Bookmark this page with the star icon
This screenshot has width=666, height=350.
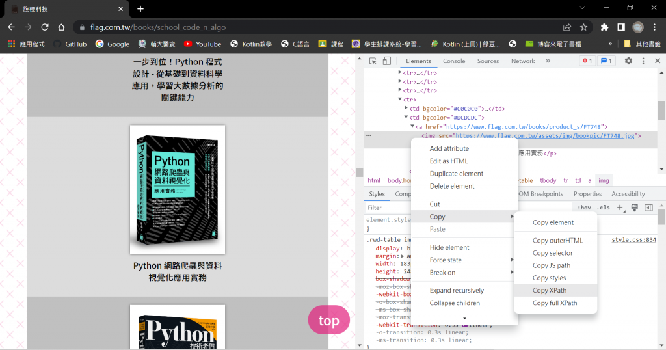[x=583, y=27]
